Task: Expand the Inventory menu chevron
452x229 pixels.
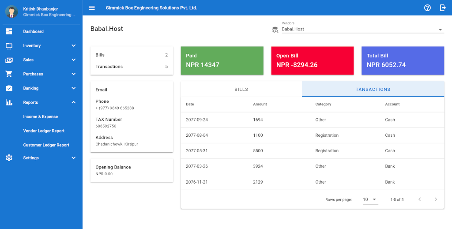Action: coord(74,45)
